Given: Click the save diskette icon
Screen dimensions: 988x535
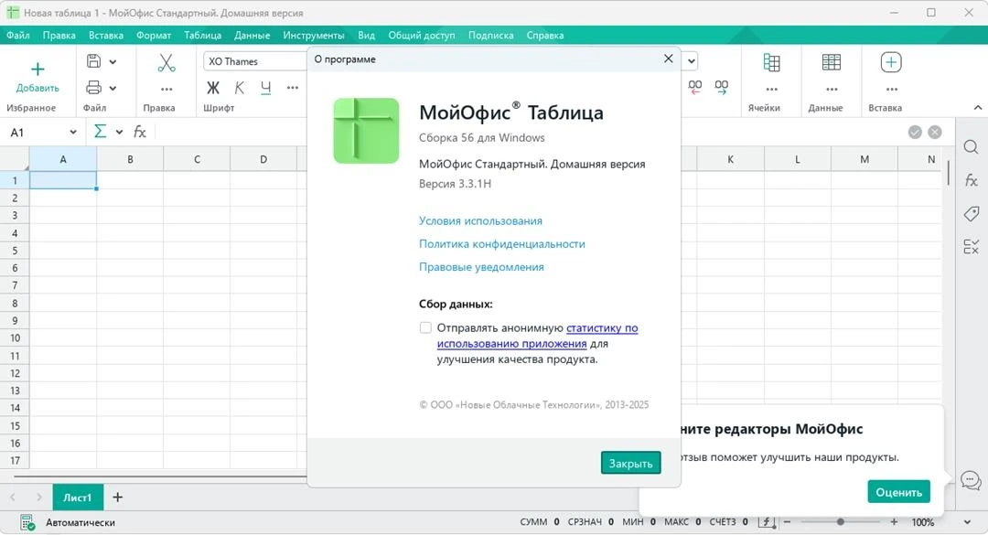Looking at the screenshot, I should (x=93, y=61).
